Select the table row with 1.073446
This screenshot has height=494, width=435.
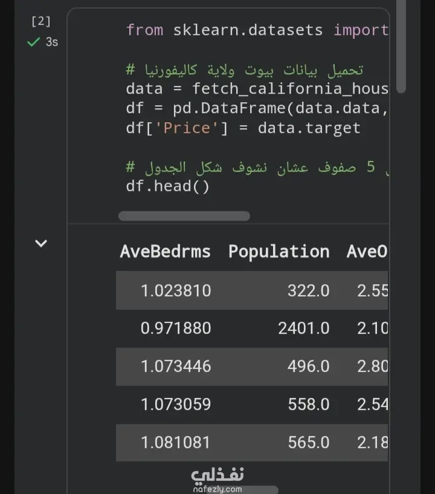tap(252, 366)
